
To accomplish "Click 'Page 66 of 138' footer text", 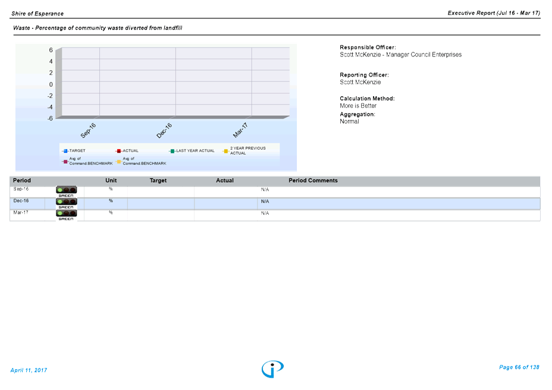I will point(519,367).
